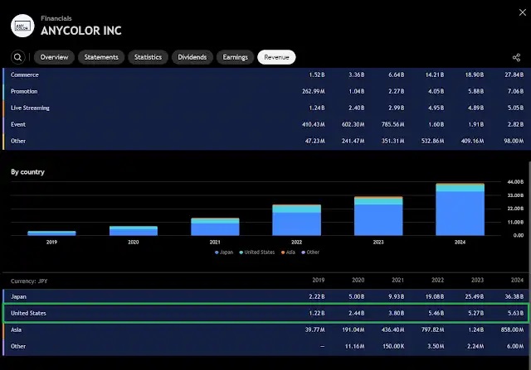Image resolution: width=531 pixels, height=370 pixels.
Task: Click Other country 2024 value 6.00M
Action: coord(516,346)
